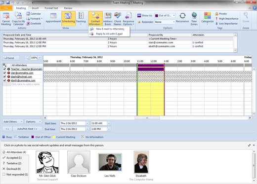This screenshot has width=257, height=184.
Task: Click the yellow Current Meeting legend swatch
Action: 53,137
